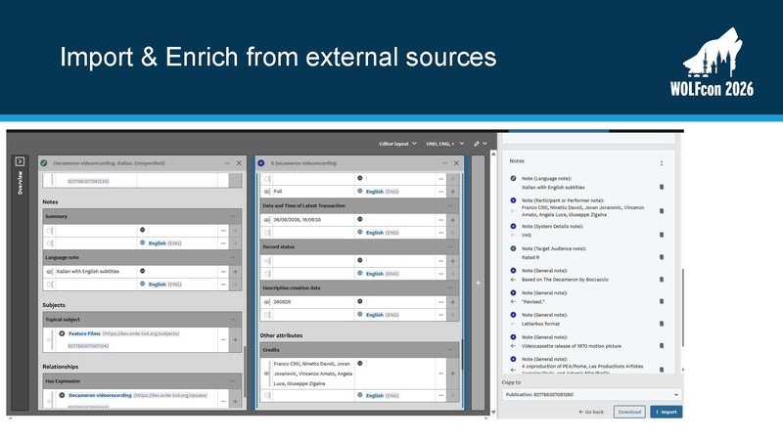Toggle visibility of Feature Films subject row

click(x=50, y=339)
